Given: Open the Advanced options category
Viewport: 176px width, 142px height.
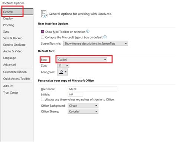Looking at the screenshot, I should click(x=10, y=65).
